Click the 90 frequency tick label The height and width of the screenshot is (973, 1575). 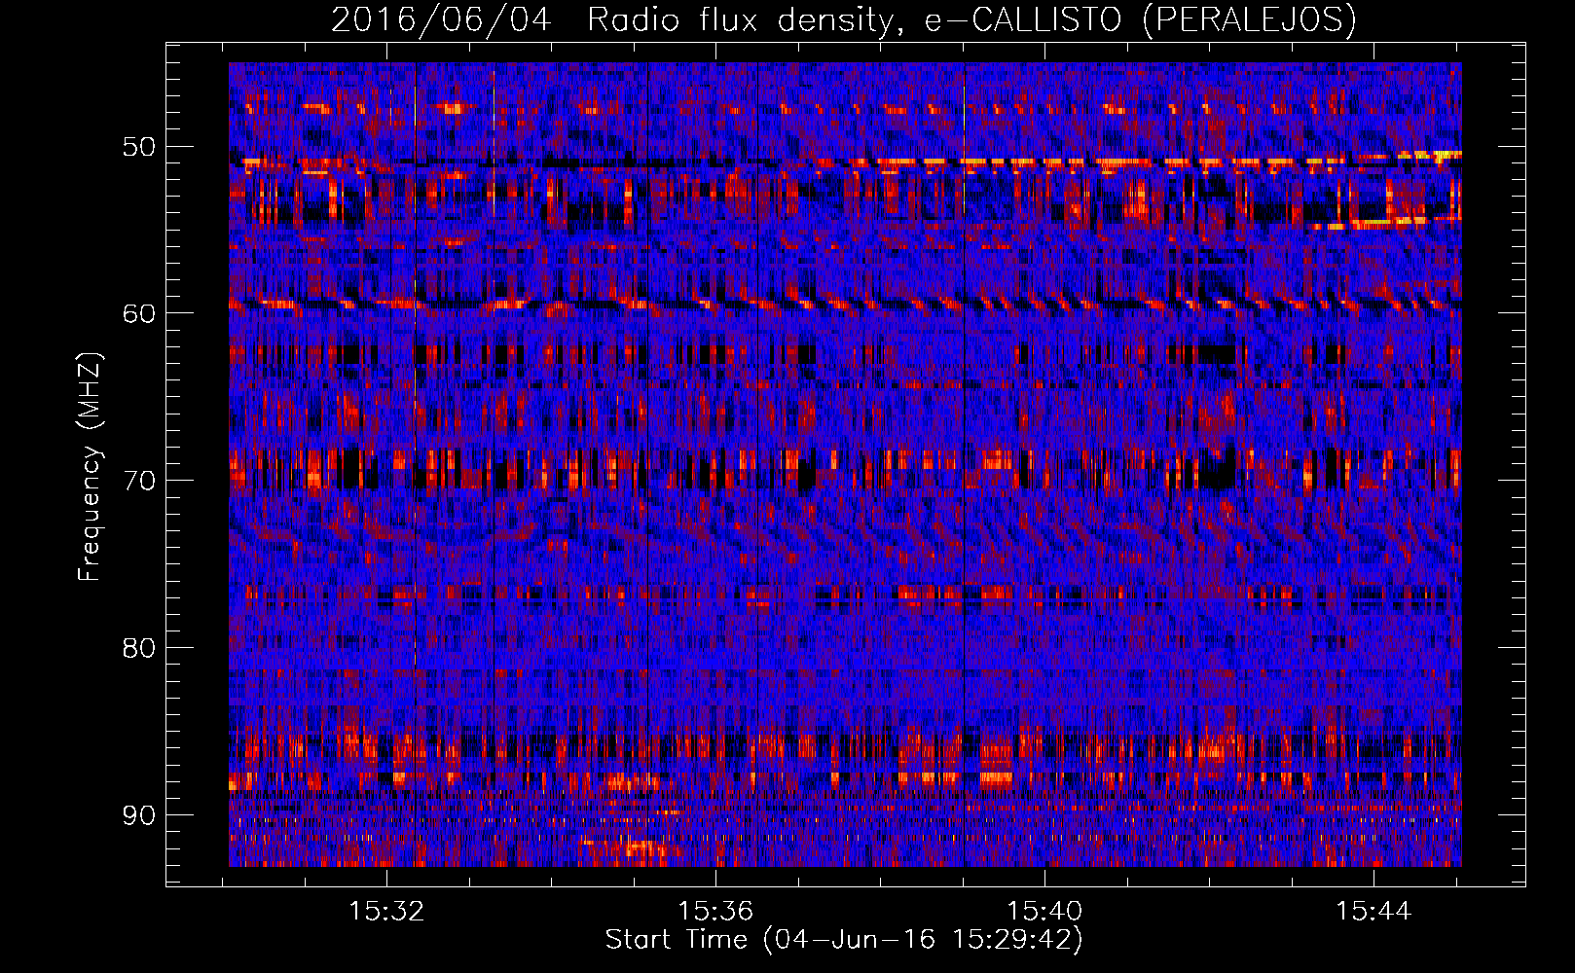pos(139,814)
